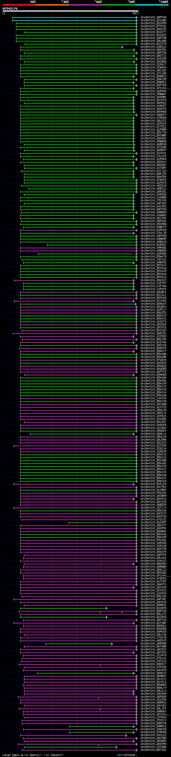The image size is (171, 757).
Task: Click the UniRef100_A5BV11 label
Action: click(x=153, y=189)
